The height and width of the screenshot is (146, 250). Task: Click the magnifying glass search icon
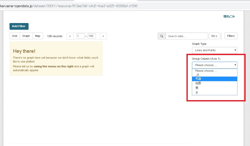(x=162, y=36)
